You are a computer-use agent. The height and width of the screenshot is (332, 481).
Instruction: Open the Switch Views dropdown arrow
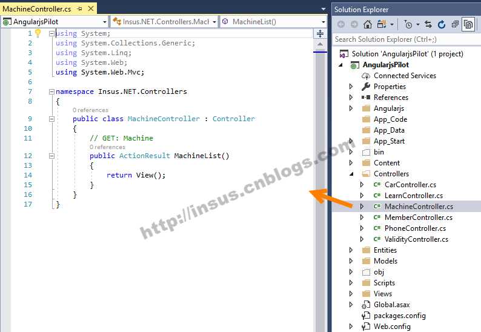tap(392, 24)
